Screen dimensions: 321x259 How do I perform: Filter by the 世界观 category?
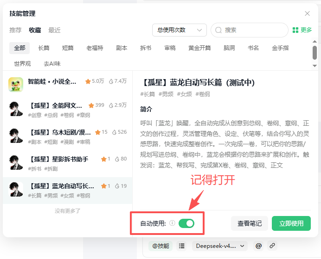22,64
